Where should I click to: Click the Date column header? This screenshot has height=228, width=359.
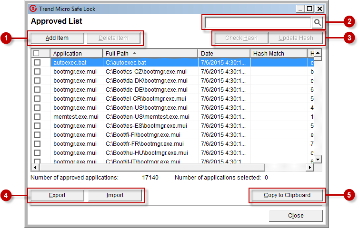[224, 54]
